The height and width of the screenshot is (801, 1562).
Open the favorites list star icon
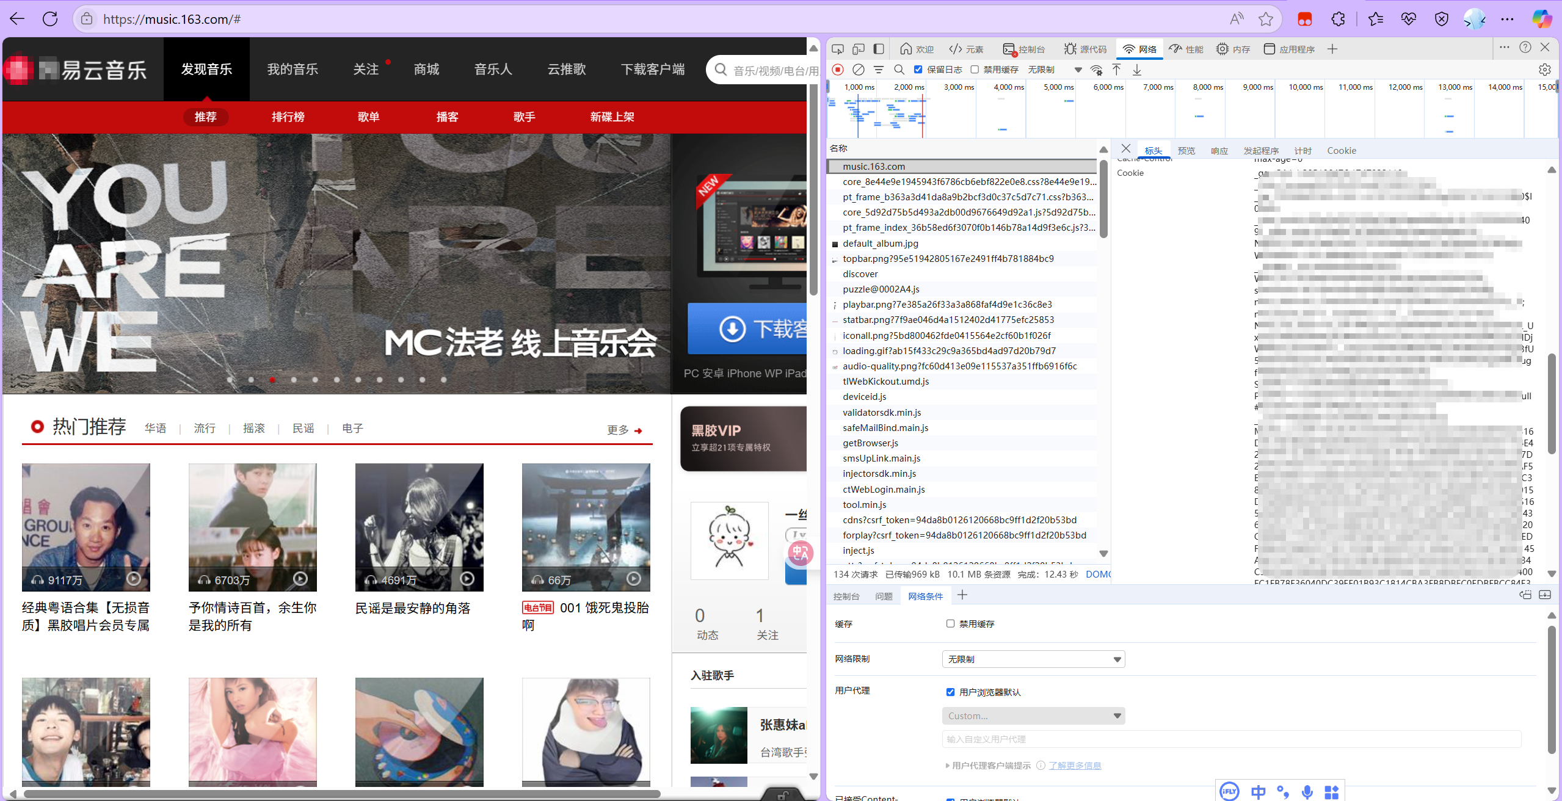tap(1376, 19)
